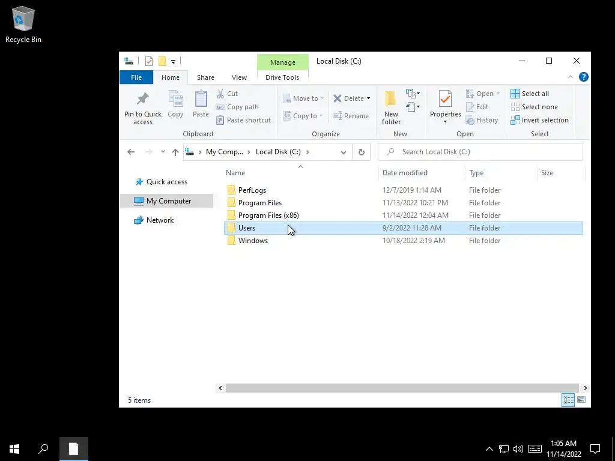Click the horizontal scrollbar bar

[402, 388]
